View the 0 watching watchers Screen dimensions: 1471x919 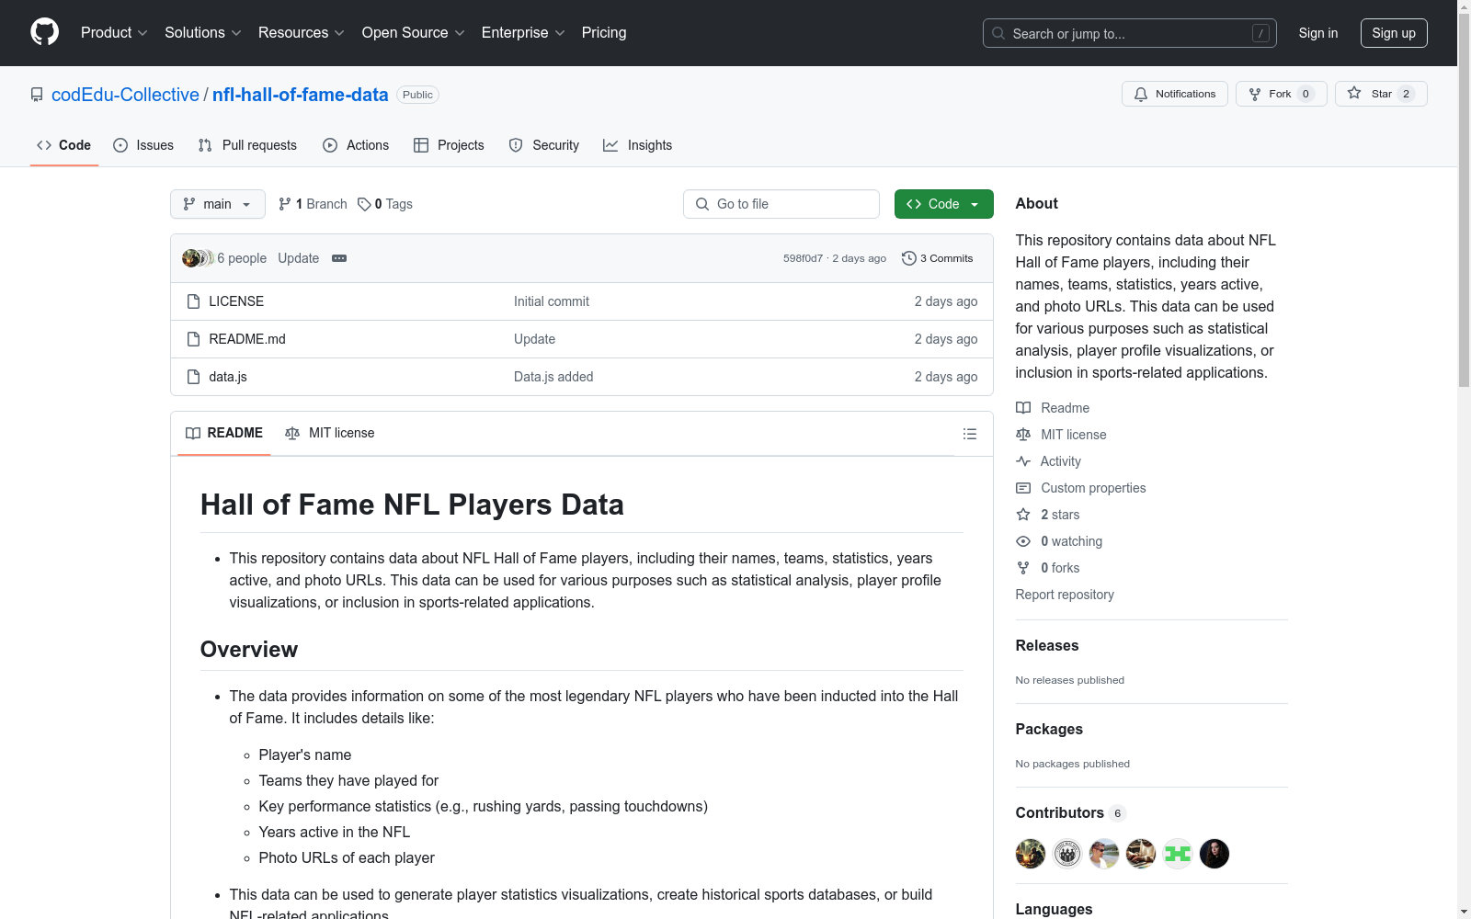click(x=1059, y=541)
